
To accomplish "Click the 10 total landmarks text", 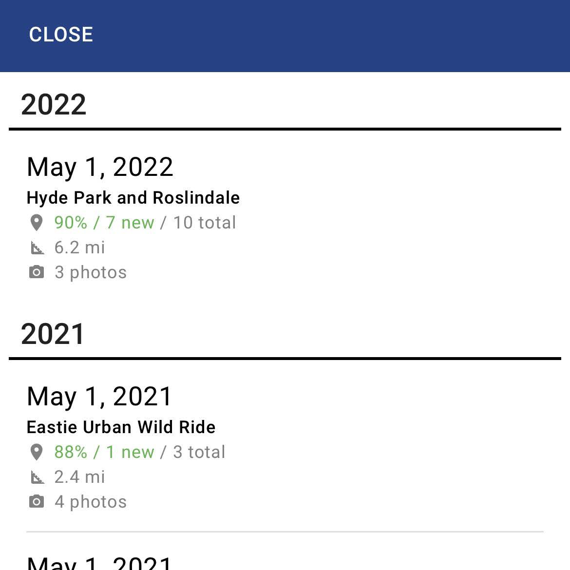I will [205, 223].
